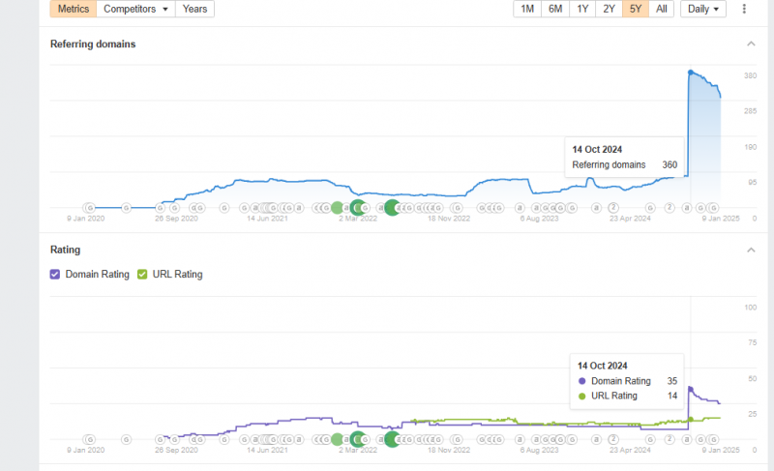Choose the 5Y time range

click(x=635, y=10)
